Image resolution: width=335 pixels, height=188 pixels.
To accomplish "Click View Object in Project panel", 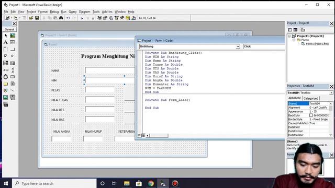I will click(295, 30).
